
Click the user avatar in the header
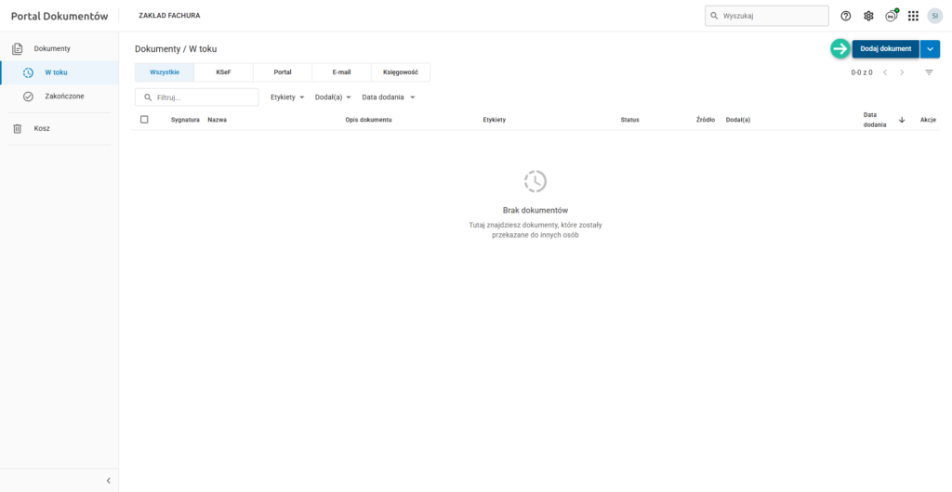click(934, 16)
